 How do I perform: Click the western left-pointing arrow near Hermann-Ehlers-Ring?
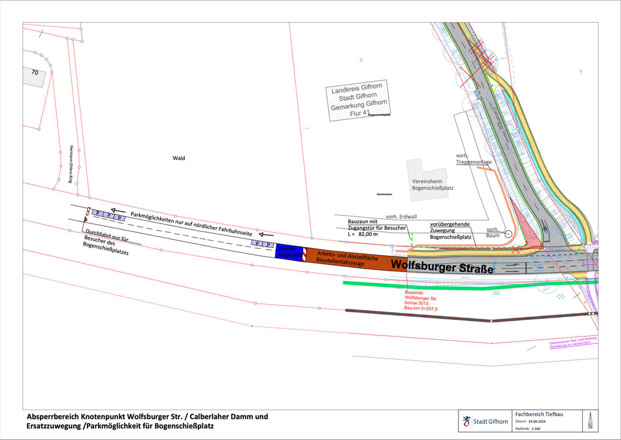tap(118, 210)
